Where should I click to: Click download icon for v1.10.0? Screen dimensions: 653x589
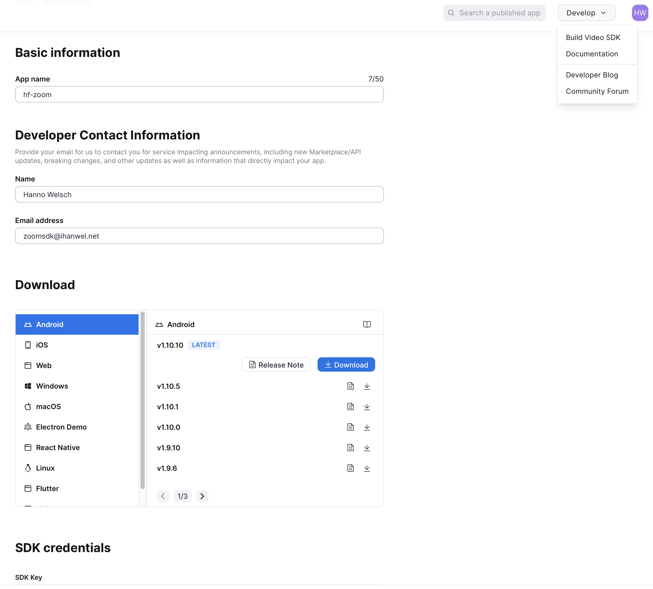(x=367, y=427)
